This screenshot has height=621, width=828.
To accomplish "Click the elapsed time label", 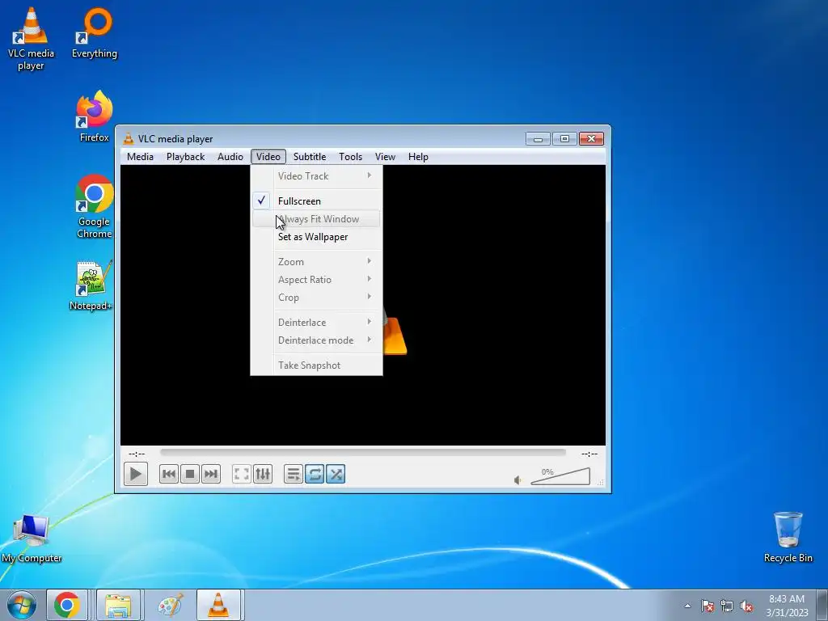I will pos(136,454).
